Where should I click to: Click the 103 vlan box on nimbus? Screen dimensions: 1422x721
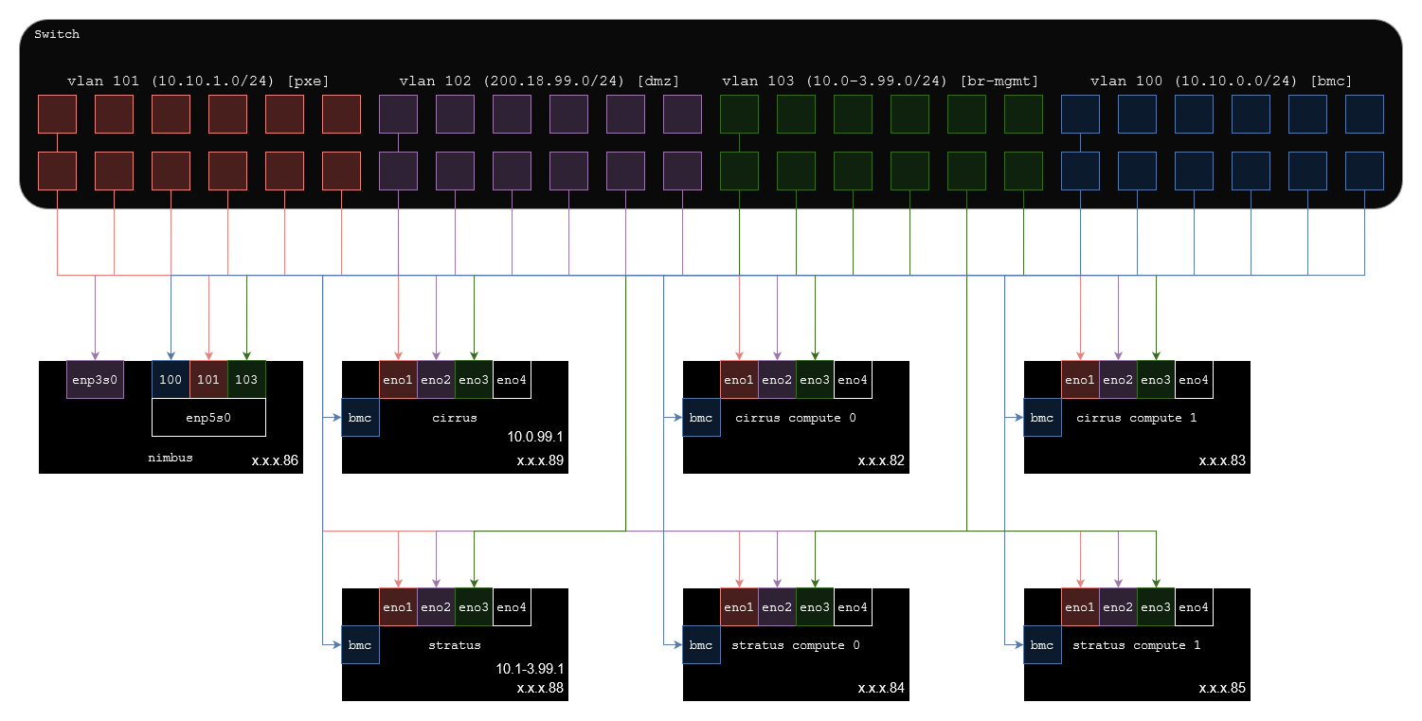246,379
